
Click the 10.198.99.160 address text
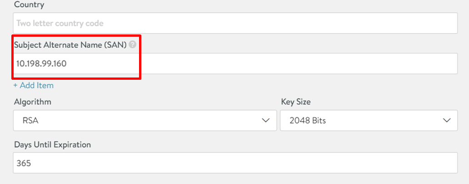click(x=41, y=63)
